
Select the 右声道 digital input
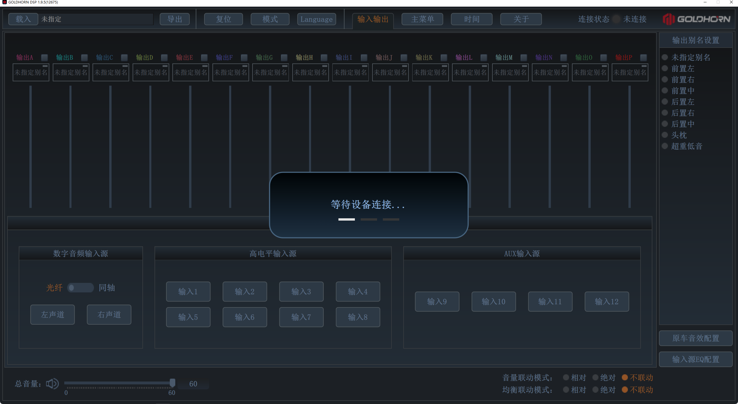coord(109,314)
